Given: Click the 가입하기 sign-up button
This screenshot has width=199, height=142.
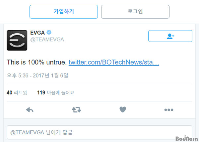Looking at the screenshot, I should [64, 12].
